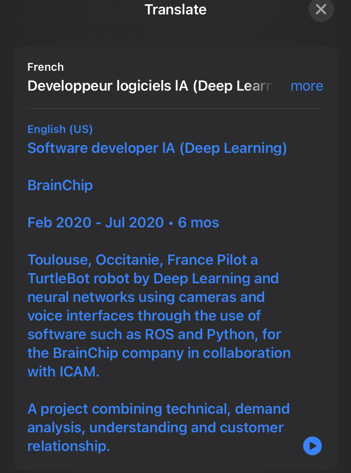Tap 'with ICAM.' in the translation

pos(63,371)
